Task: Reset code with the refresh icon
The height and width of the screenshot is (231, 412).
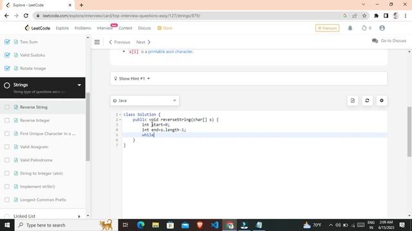Action: point(367,101)
